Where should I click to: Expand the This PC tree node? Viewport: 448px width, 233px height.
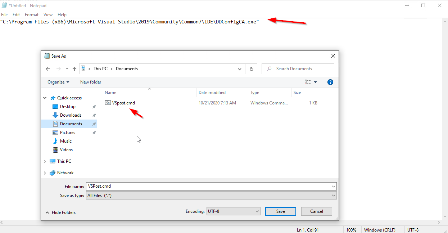click(x=45, y=161)
